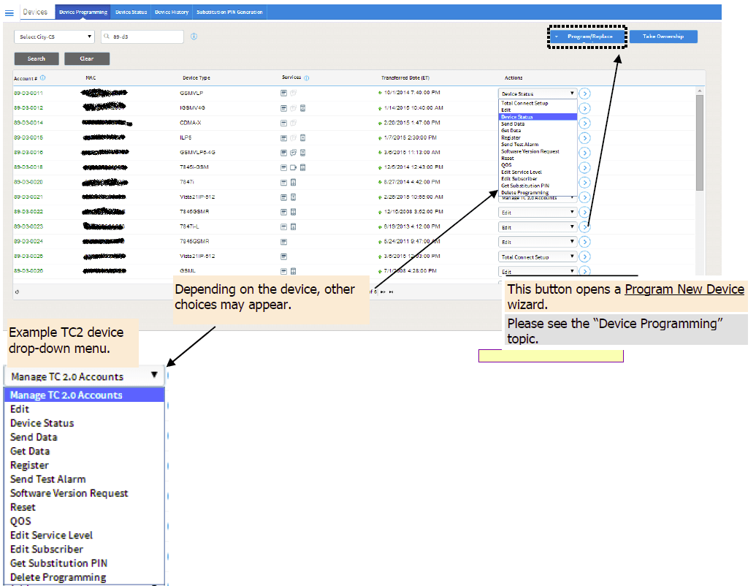756x586 pixels.
Task: Expand the Manage TC 2.0 Accounts example dropdown
Action: pos(85,376)
